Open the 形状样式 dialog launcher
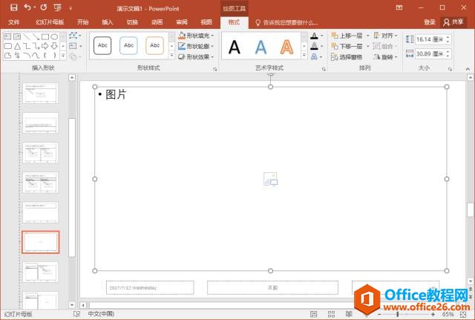Viewport: 475px width, 320px height. pos(215,69)
